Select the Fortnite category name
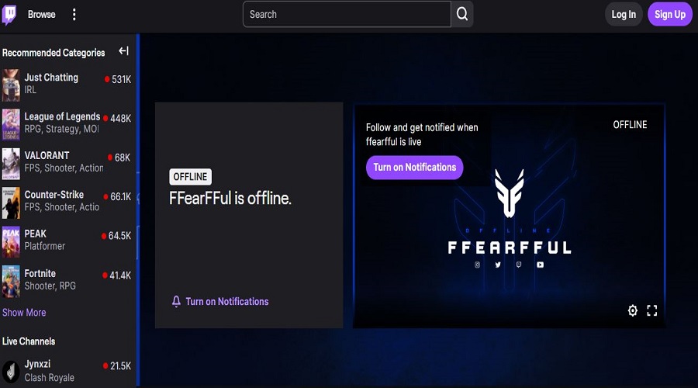The width and height of the screenshot is (698, 388). pyautogui.click(x=40, y=273)
